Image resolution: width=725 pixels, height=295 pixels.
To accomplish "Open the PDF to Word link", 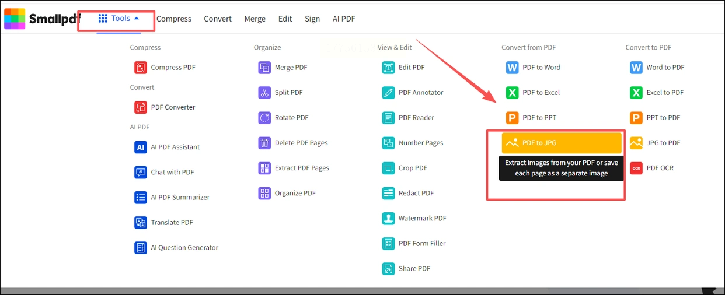I will coord(542,68).
